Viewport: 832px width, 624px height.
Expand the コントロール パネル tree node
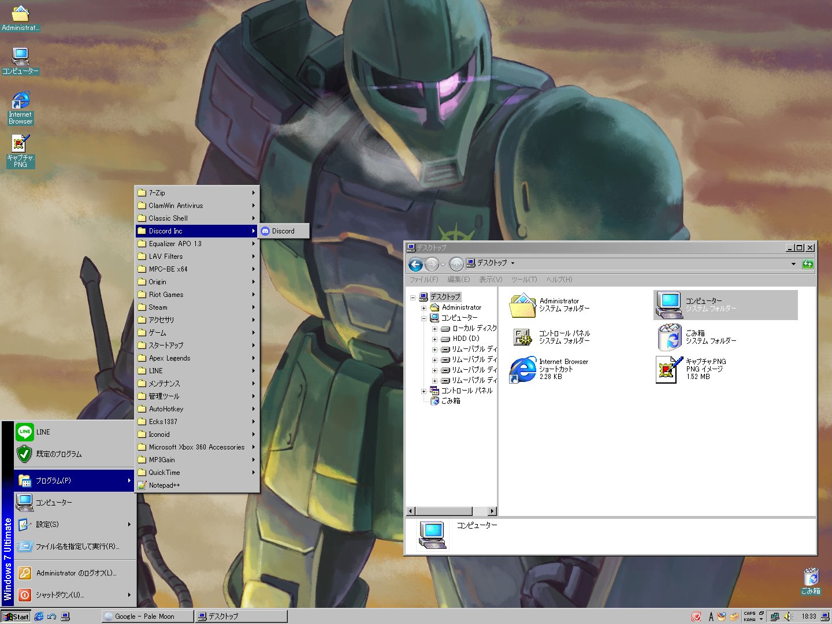pos(424,391)
